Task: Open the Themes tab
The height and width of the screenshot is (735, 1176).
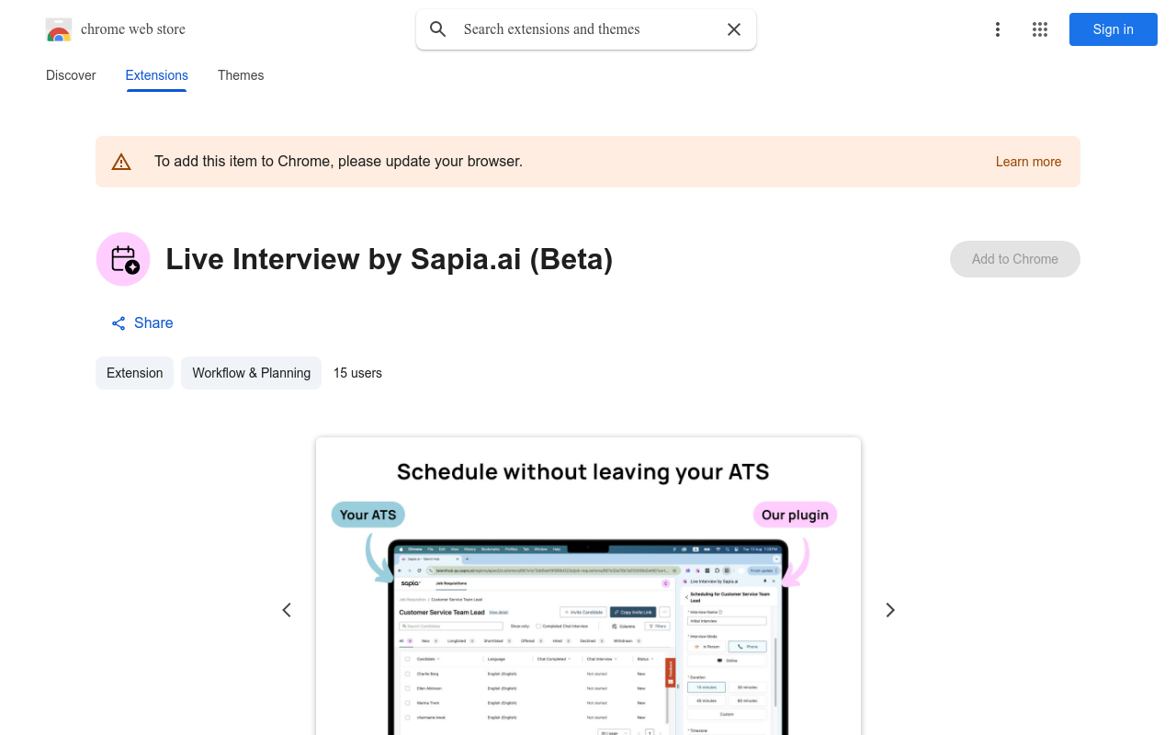Action: coord(241,75)
